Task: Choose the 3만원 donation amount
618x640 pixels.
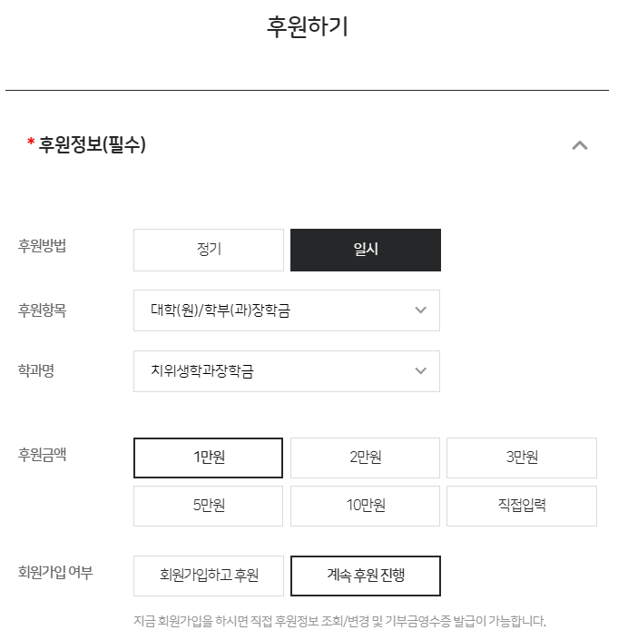Action: pos(522,458)
